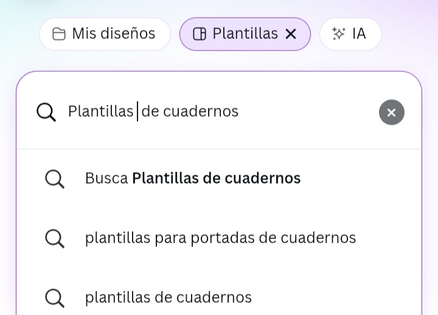The image size is (438, 315).
Task: Remove the Plantillas filter with its X
Action: click(x=291, y=34)
